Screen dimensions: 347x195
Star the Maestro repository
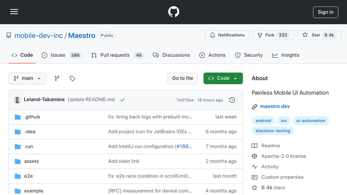pyautogui.click(x=319, y=35)
